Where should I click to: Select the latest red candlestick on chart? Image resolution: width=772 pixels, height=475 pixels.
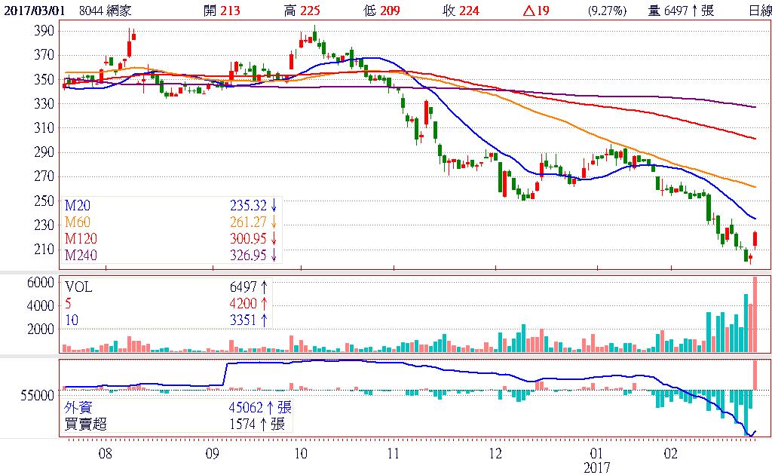coord(755,239)
